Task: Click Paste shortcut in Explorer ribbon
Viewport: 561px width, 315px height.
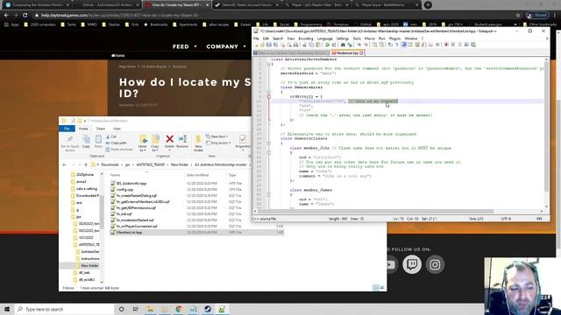Action: coord(119,150)
